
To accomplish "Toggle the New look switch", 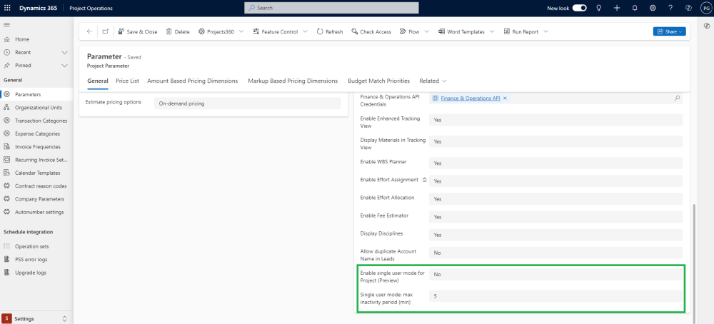I will point(580,8).
